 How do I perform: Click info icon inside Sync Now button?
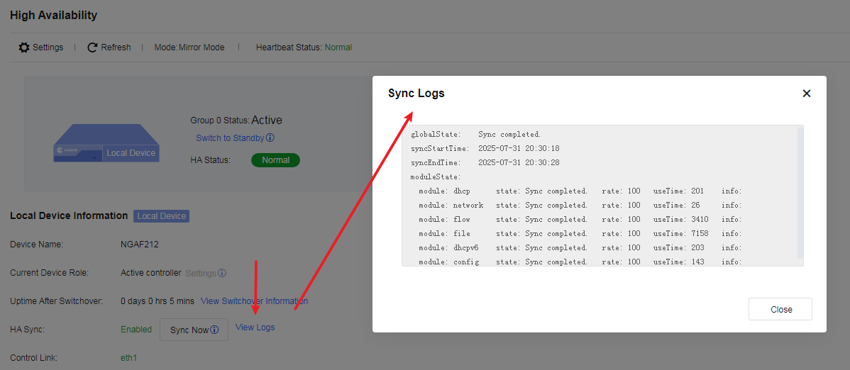click(x=214, y=330)
